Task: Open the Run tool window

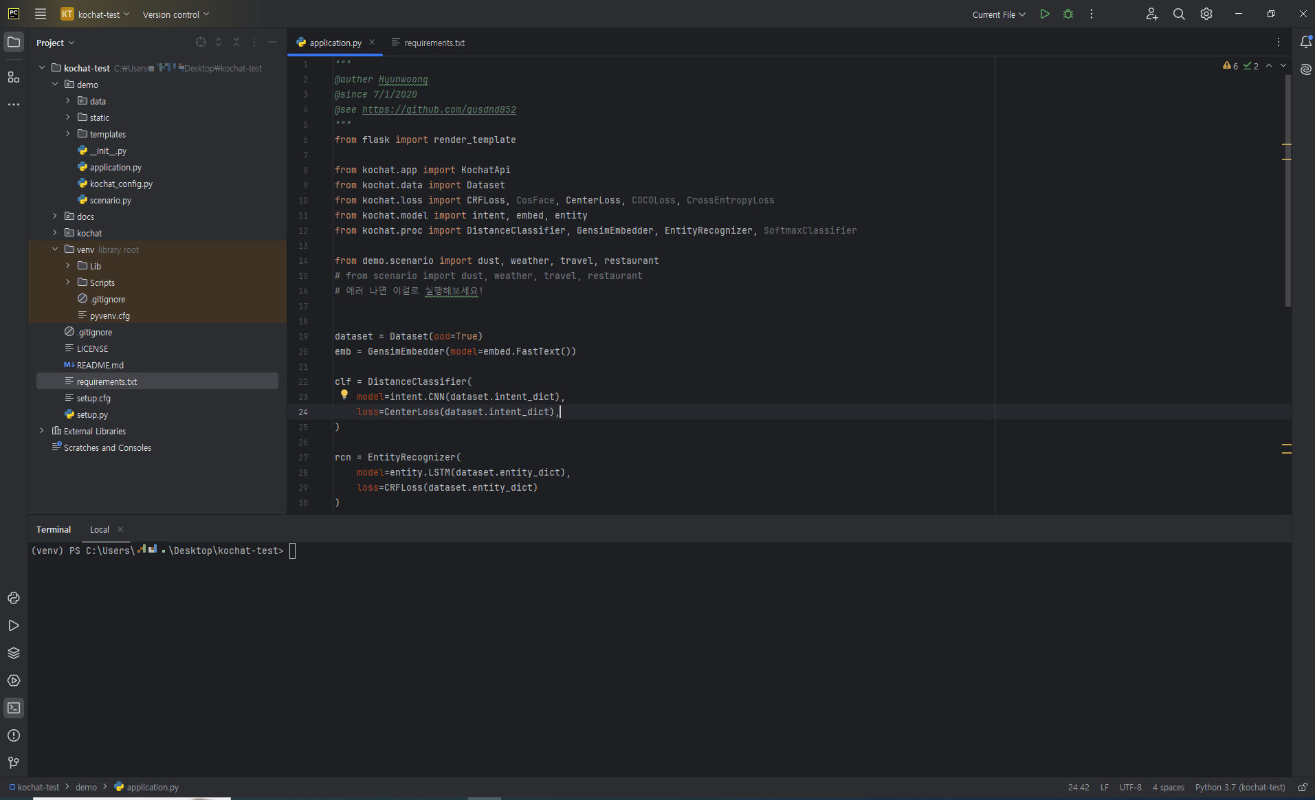Action: point(14,625)
